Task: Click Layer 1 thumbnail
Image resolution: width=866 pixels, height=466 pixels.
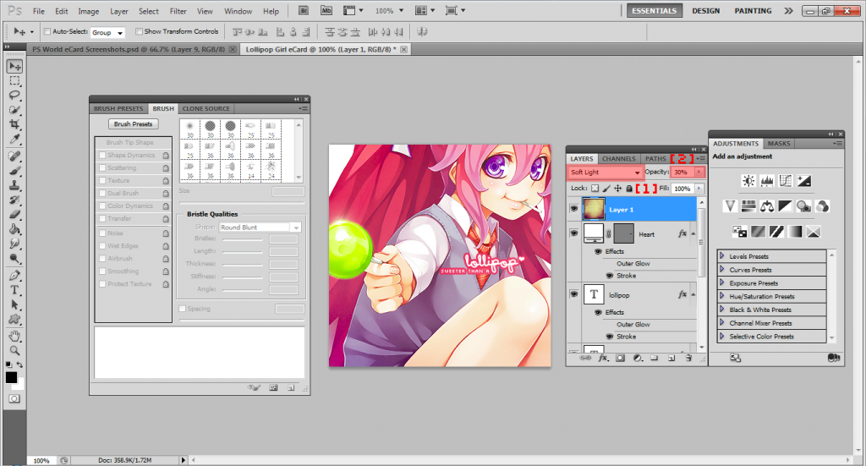Action: click(x=594, y=209)
